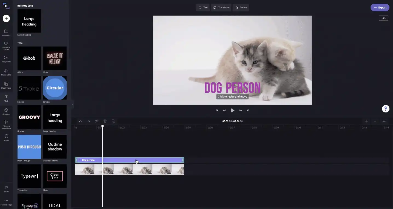Fast forward the video preview
393x209 pixels.
point(241,110)
